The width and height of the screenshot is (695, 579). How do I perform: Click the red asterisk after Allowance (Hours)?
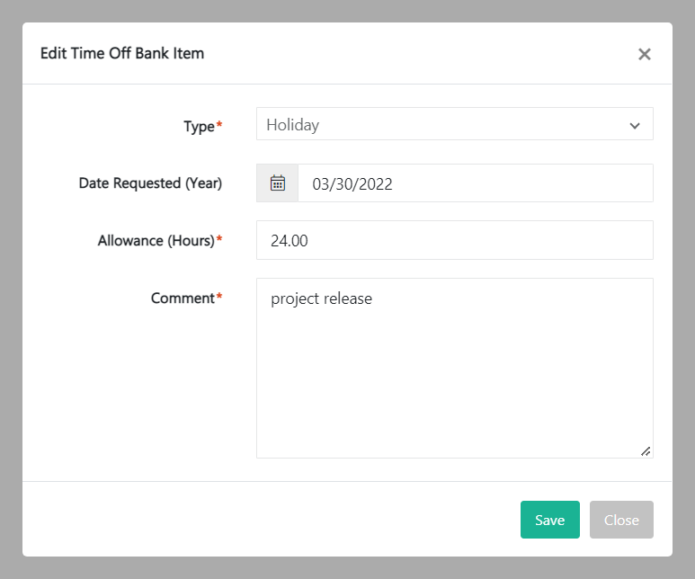tap(219, 239)
